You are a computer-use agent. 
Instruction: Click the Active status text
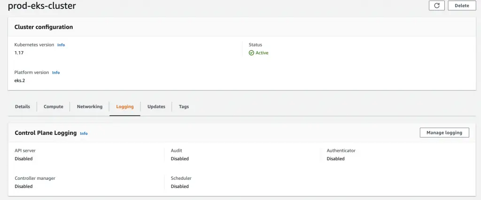[x=262, y=53]
